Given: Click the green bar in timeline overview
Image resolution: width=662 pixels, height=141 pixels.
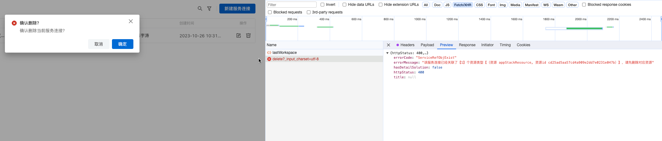Looking at the screenshot, I should point(584,28).
